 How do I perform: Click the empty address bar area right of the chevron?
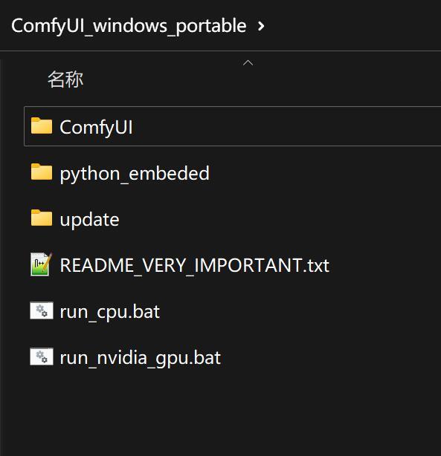[x=353, y=26]
